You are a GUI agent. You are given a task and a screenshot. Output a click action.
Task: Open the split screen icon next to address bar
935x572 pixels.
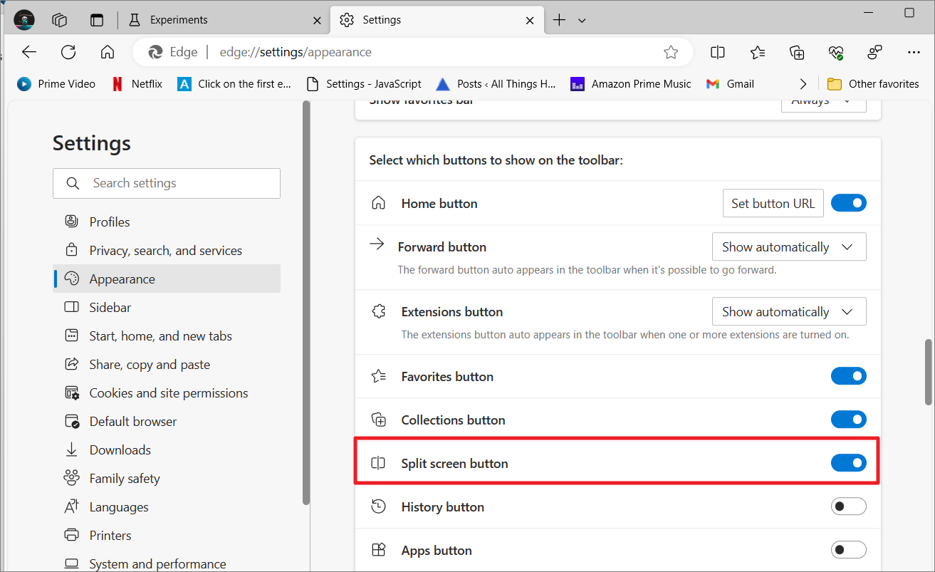click(717, 52)
